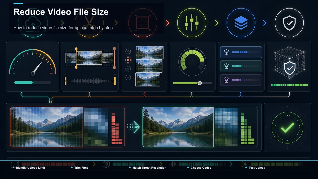Click the green bar chart beside compressed preview
This screenshot has width=318, height=179.
[x=248, y=128]
